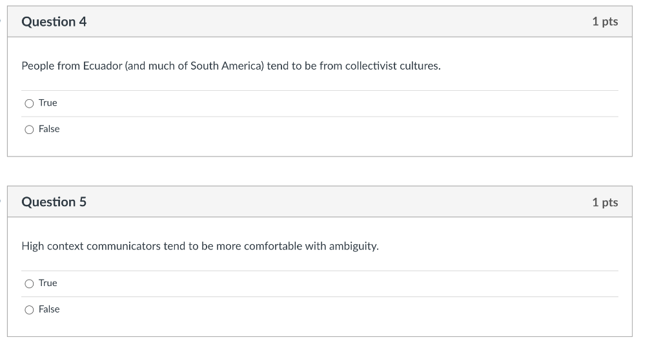Click the True label under the high context question
661x355 pixels.
tap(48, 283)
